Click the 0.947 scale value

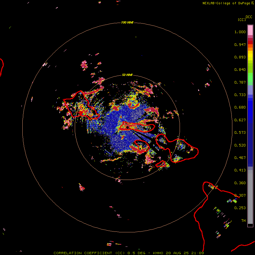(x=240, y=44)
